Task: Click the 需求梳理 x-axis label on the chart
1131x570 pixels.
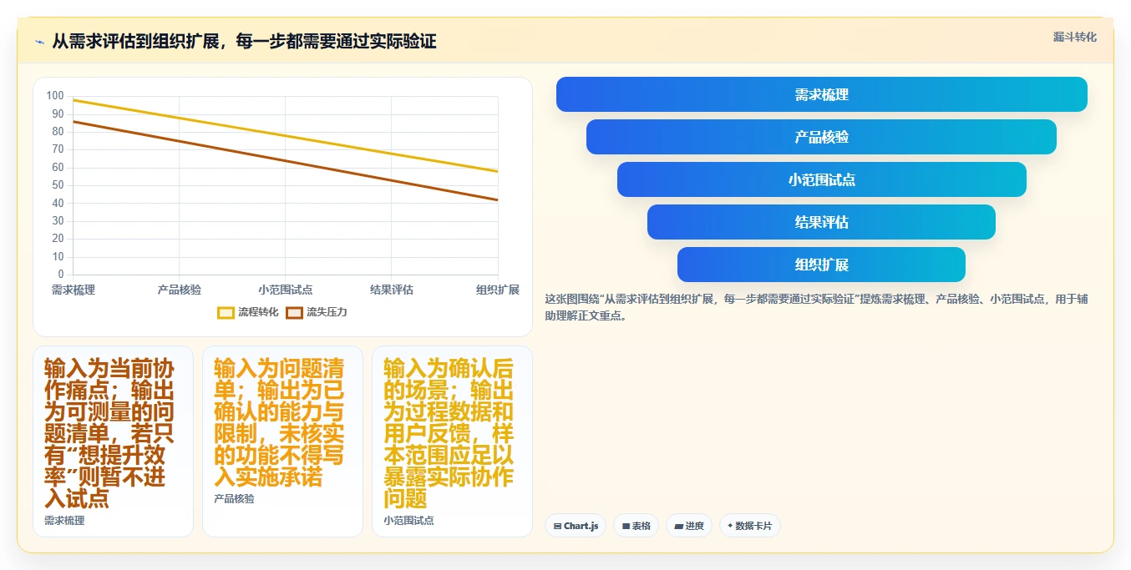Action: (x=74, y=290)
